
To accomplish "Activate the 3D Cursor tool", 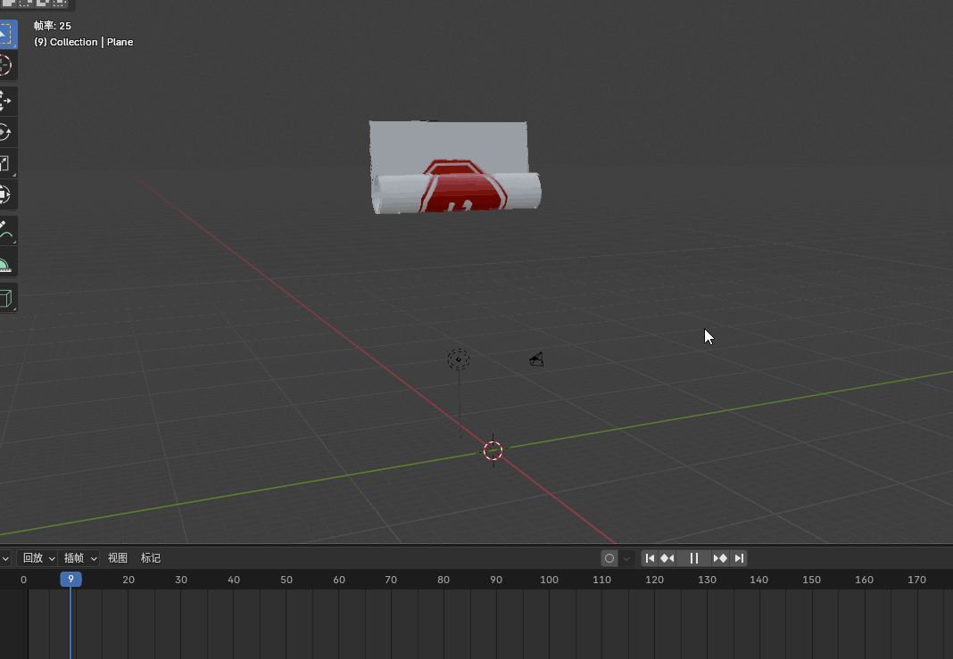I will pyautogui.click(x=5, y=65).
